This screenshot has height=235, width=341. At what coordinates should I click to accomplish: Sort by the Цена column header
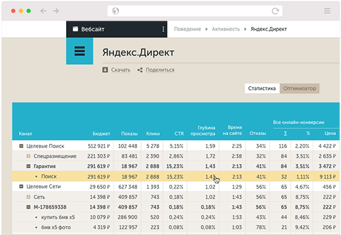tap(330, 133)
